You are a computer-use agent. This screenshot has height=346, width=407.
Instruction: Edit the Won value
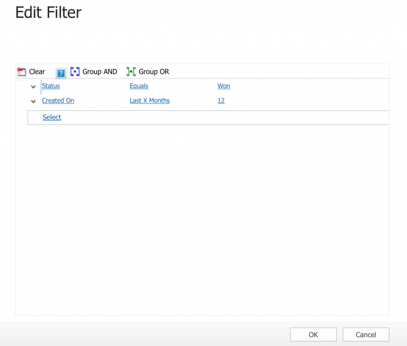coord(224,86)
